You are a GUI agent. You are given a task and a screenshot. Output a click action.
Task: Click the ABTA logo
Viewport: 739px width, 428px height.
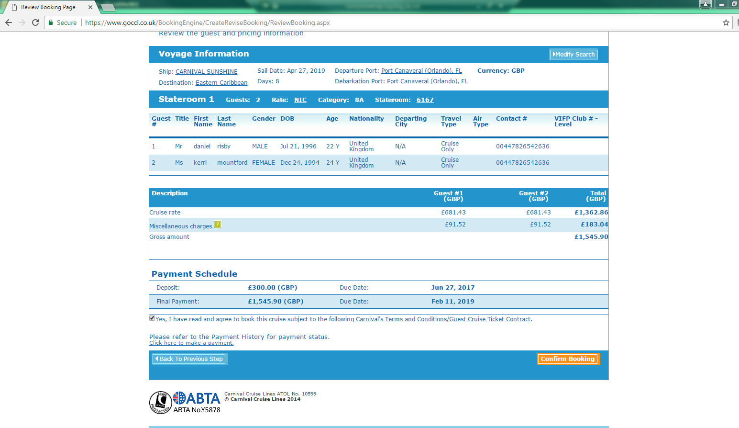tap(197, 402)
